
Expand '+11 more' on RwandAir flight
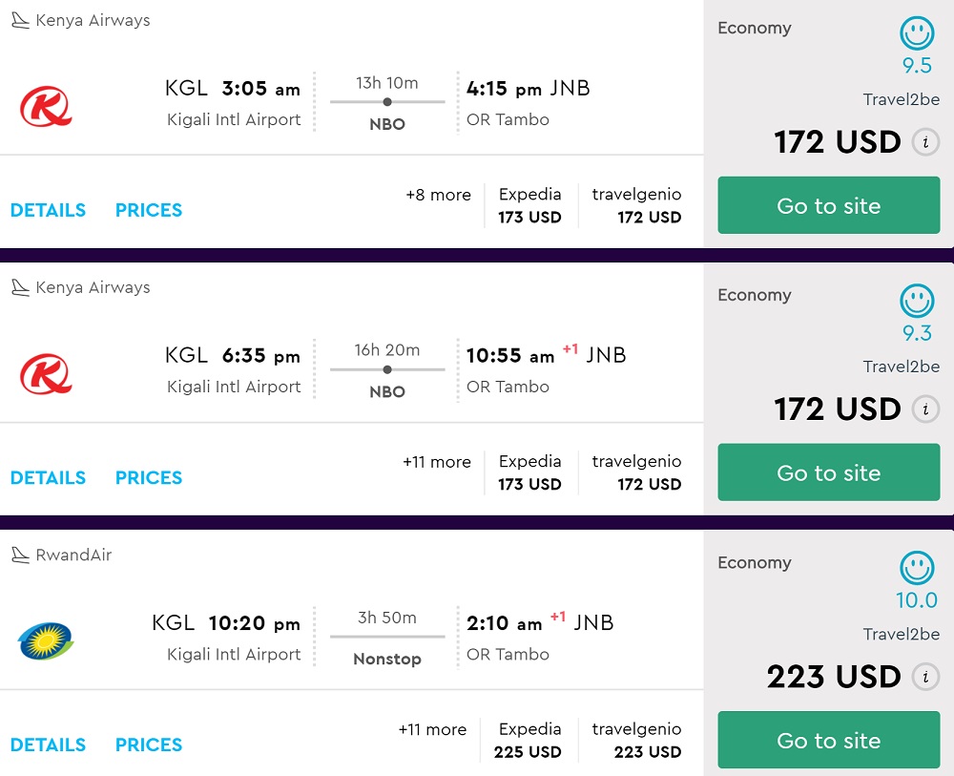[432, 729]
